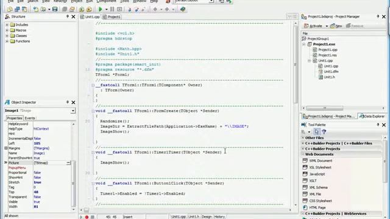The image size is (390, 219).
Task: Pin the Object Inspector panel
Action: tap(68, 102)
